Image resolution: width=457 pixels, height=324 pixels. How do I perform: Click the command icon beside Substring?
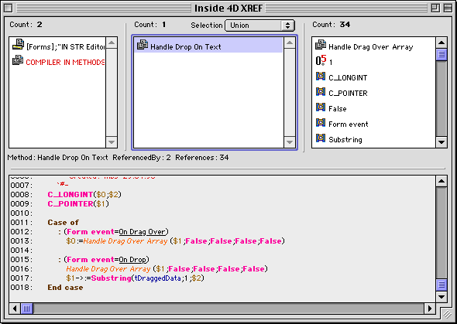point(321,138)
